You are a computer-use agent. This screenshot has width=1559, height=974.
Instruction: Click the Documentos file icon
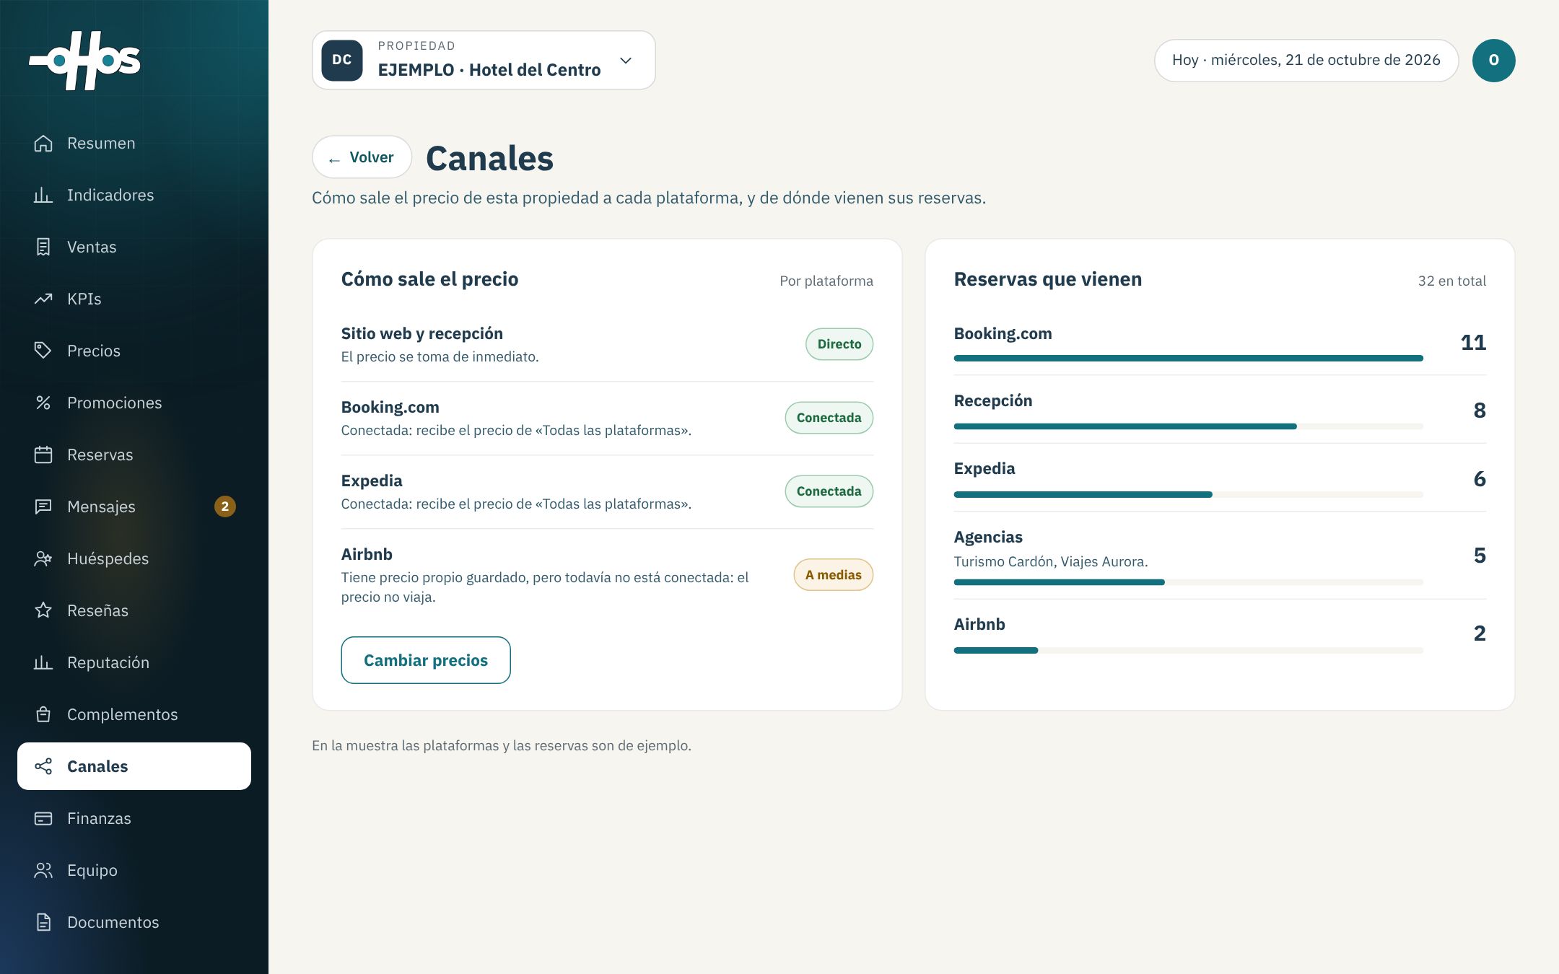click(x=43, y=922)
